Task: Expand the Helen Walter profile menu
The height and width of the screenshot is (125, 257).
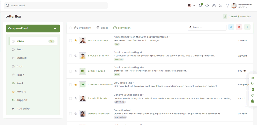Action: (x=242, y=6)
